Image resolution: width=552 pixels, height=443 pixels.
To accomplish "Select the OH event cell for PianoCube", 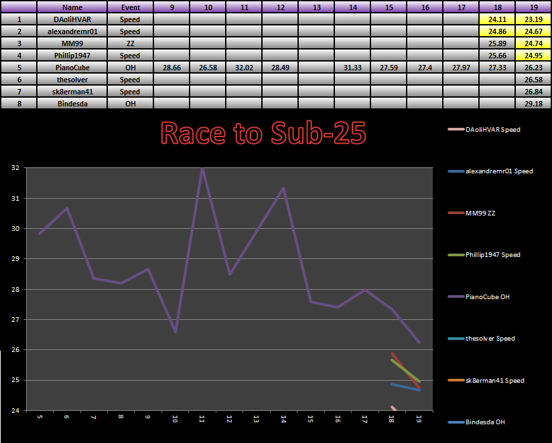I will click(x=130, y=68).
